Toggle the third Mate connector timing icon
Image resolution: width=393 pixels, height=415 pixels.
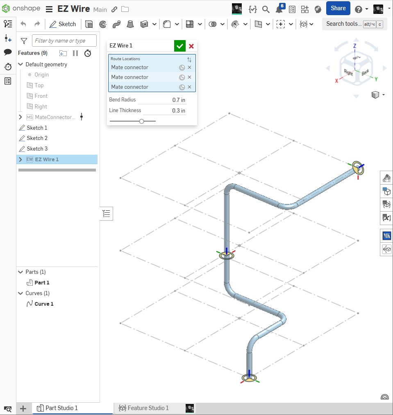[182, 87]
